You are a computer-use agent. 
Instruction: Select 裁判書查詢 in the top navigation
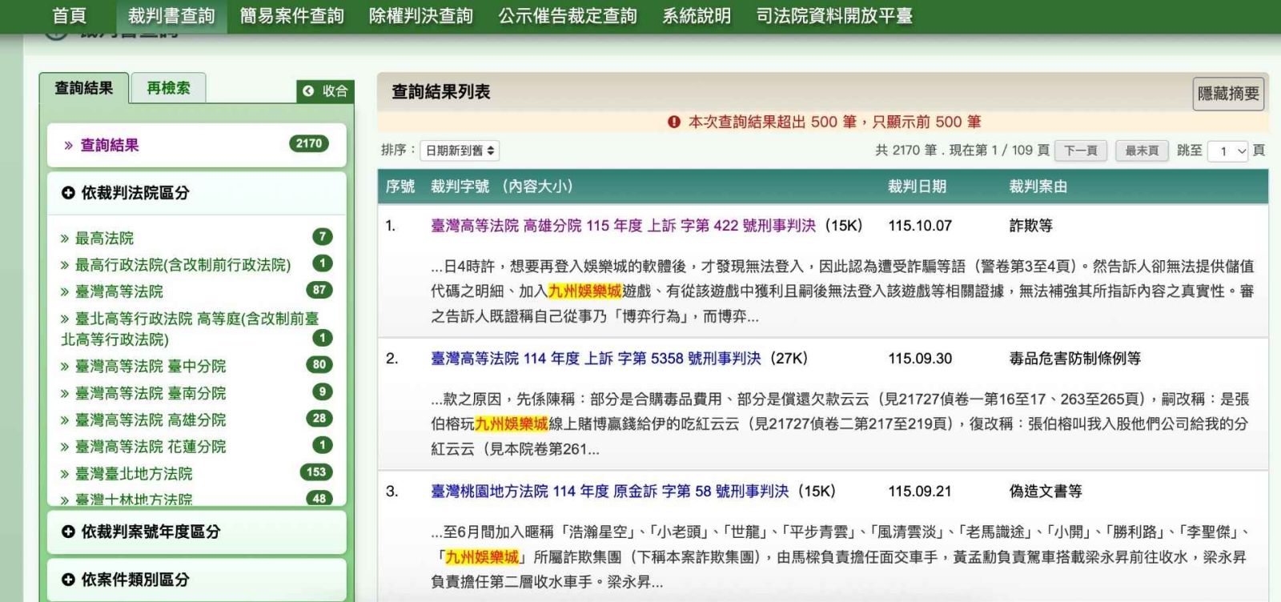(x=171, y=16)
